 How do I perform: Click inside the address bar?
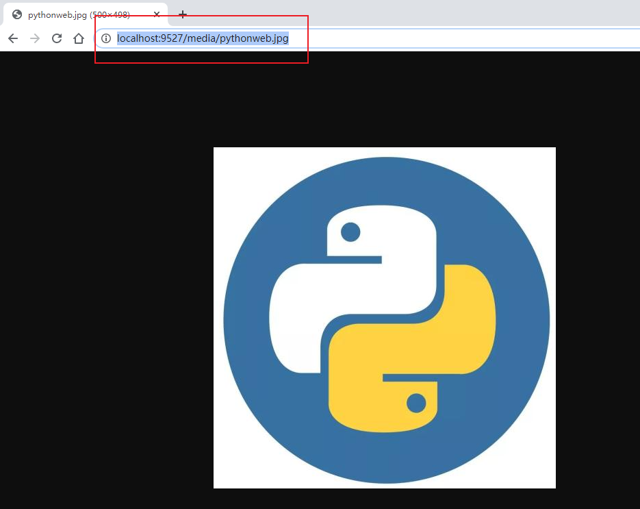tap(205, 38)
